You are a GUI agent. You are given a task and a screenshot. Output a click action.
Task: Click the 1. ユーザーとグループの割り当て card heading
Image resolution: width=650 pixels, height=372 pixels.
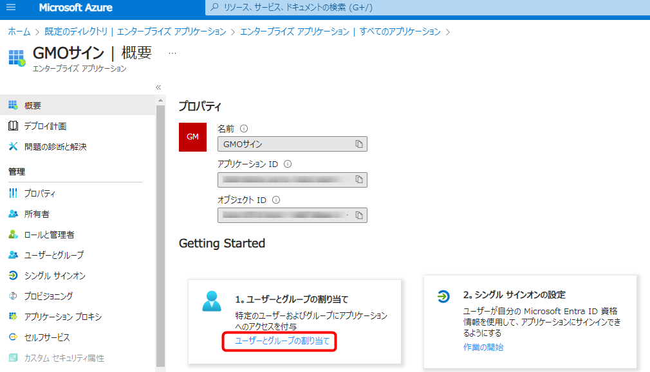pyautogui.click(x=292, y=299)
